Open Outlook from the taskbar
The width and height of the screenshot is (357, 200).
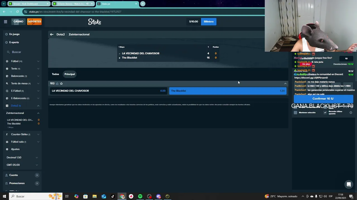pos(104,196)
